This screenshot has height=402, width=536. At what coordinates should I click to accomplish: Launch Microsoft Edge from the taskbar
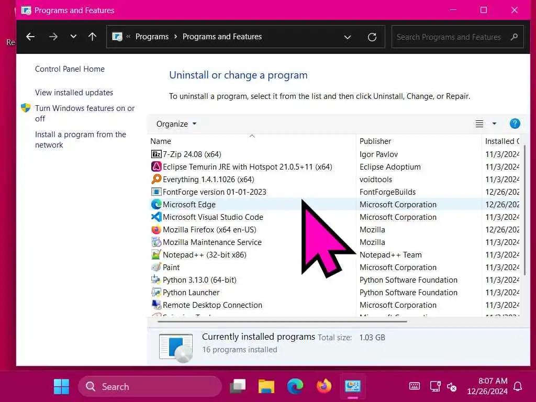point(295,387)
